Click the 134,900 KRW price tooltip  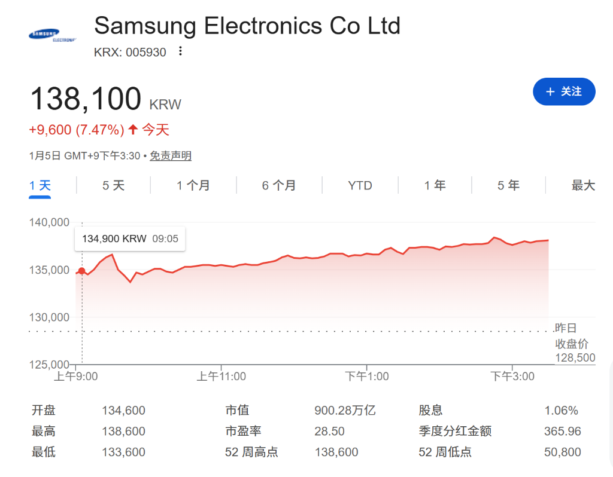130,239
